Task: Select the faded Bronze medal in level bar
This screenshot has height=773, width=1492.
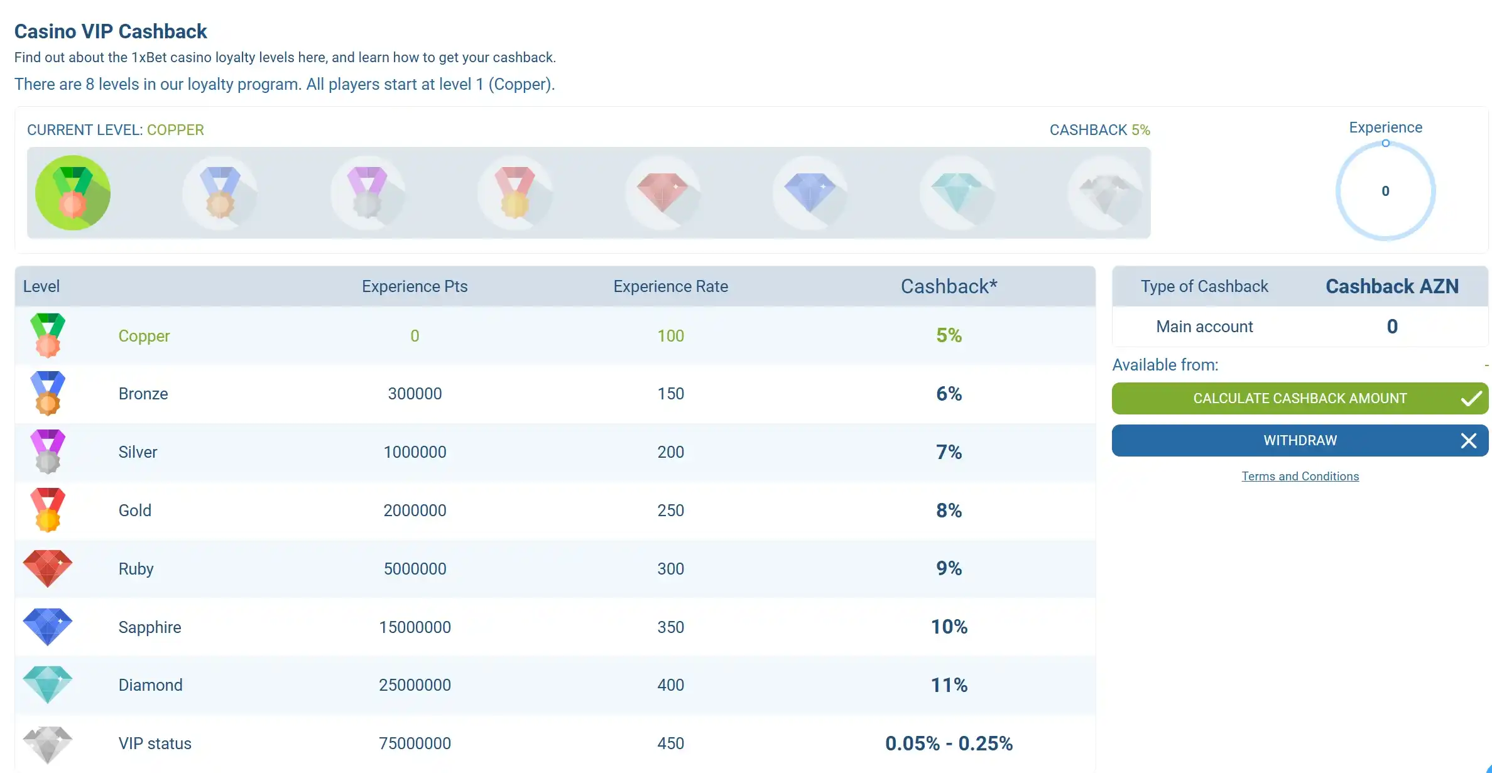Action: pyautogui.click(x=220, y=193)
